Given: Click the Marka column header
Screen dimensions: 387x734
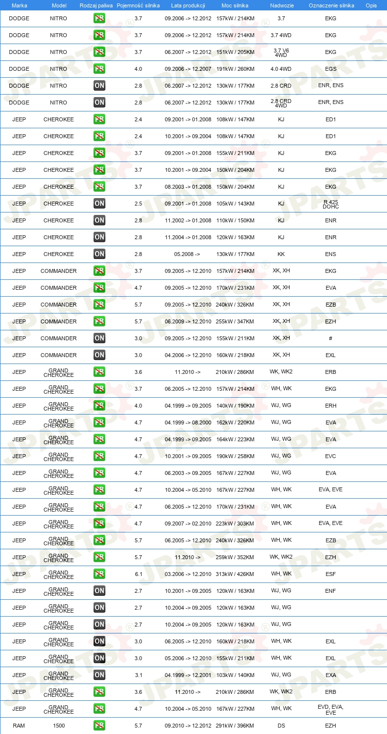Looking at the screenshot, I should pos(19,5).
